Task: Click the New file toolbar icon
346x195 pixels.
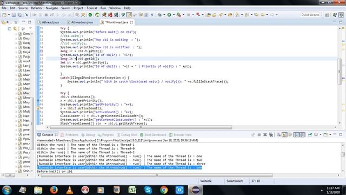Action: coord(4,15)
